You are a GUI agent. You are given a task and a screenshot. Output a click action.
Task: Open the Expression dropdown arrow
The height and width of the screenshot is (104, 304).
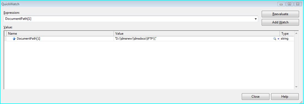click(256, 19)
